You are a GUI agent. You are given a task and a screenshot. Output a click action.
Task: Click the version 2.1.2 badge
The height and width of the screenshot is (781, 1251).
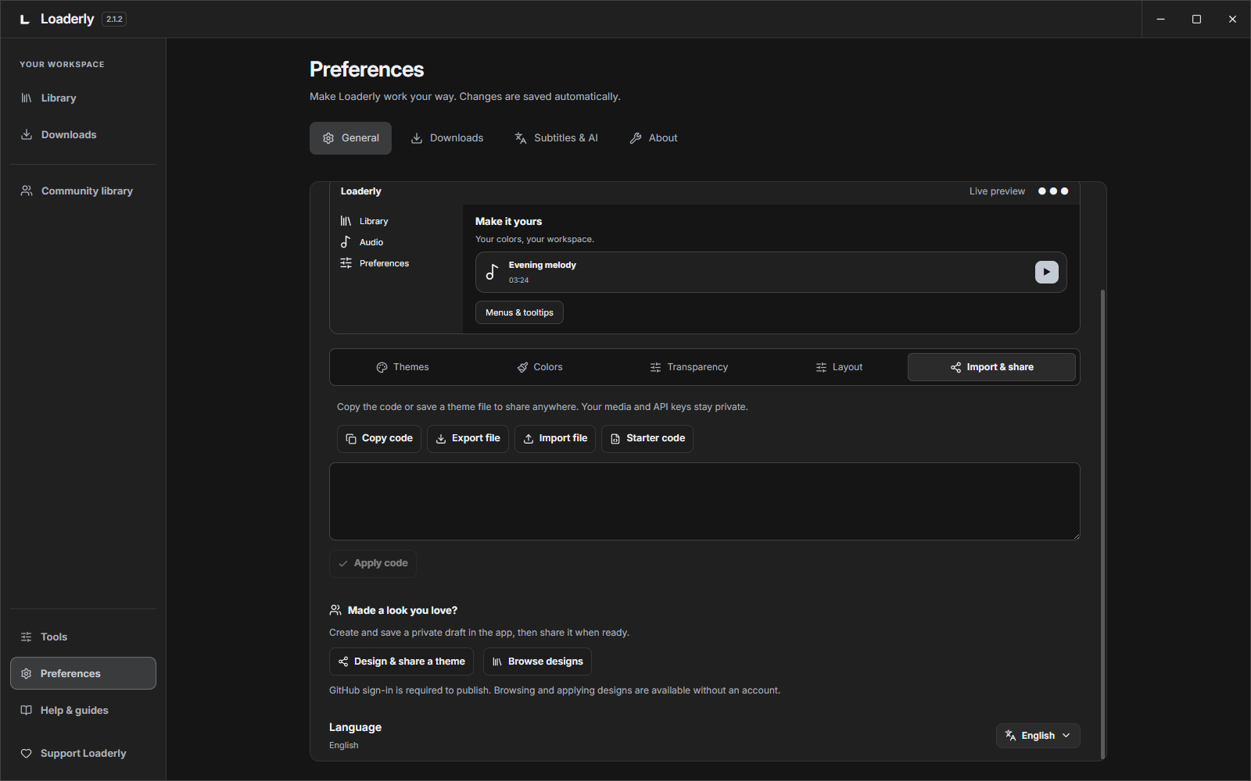(114, 20)
